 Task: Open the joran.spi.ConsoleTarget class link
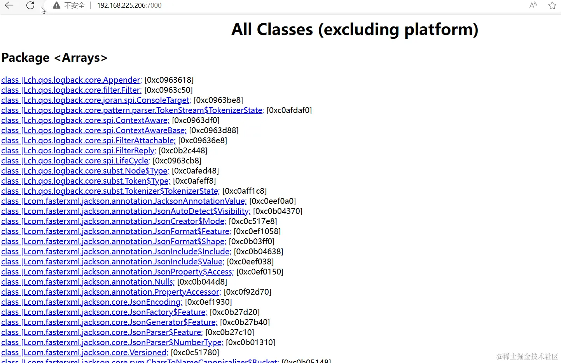pyautogui.click(x=96, y=100)
